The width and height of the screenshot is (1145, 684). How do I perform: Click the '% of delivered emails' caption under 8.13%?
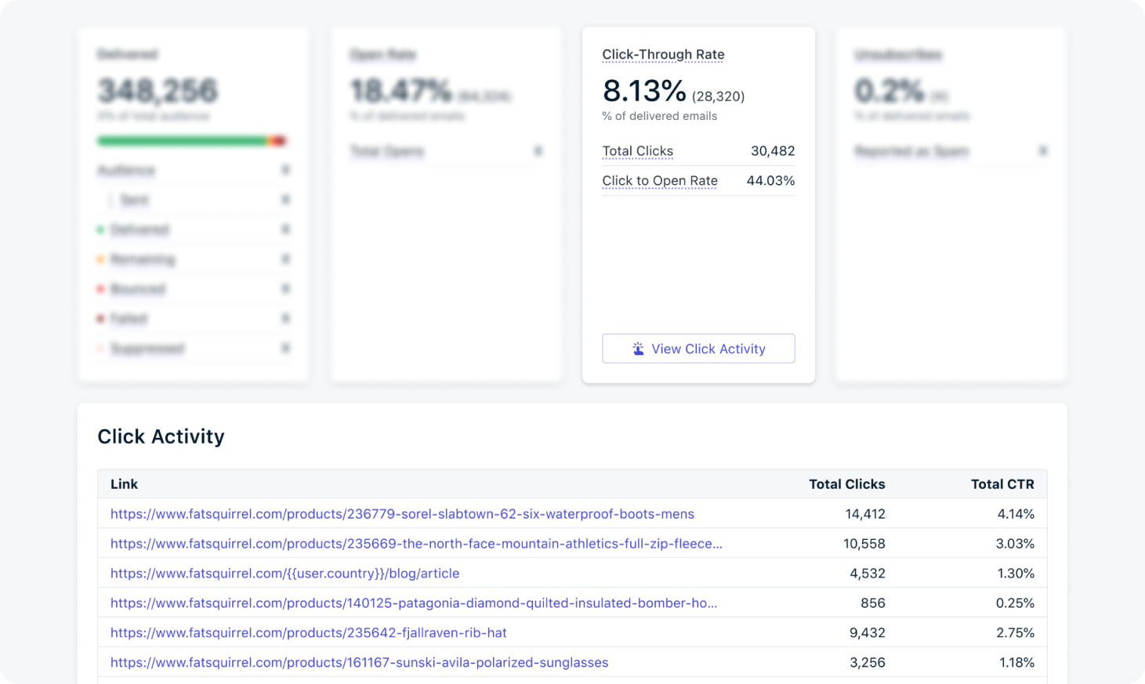pos(659,116)
